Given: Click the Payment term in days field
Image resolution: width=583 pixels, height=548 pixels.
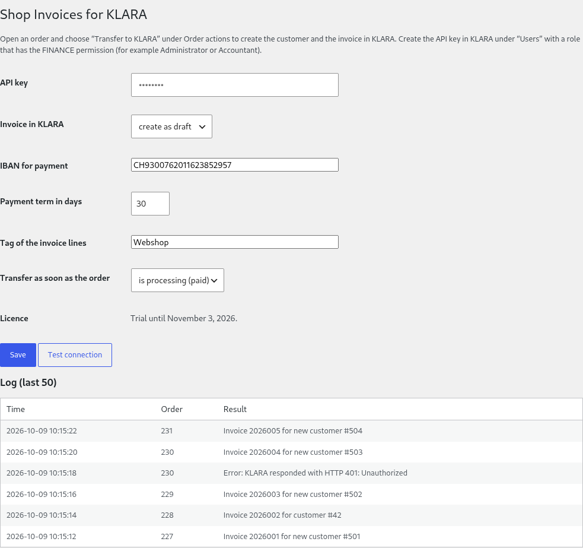Looking at the screenshot, I should pyautogui.click(x=150, y=204).
